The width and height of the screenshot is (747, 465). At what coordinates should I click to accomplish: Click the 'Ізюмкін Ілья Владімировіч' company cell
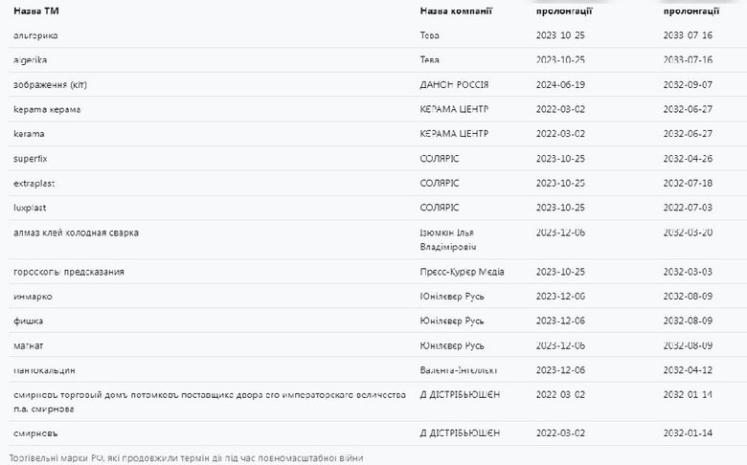448,240
